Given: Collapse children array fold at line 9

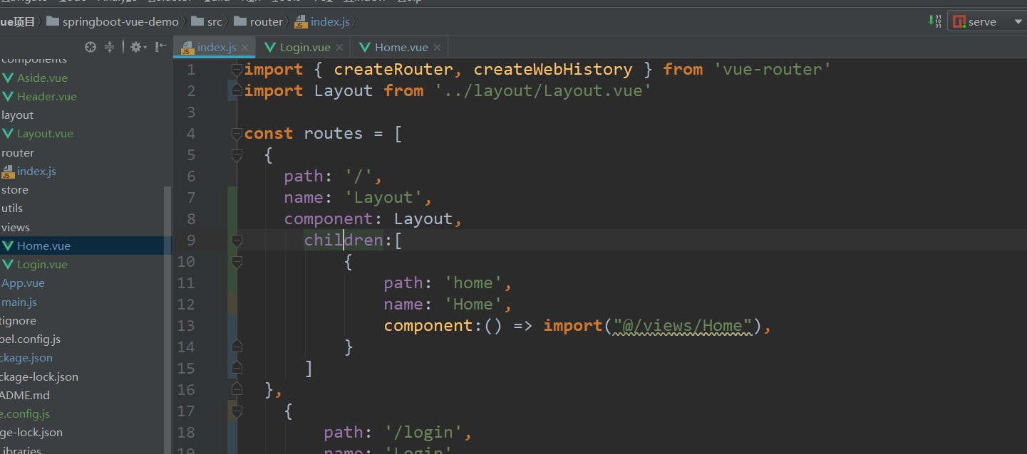Looking at the screenshot, I should pos(237,241).
